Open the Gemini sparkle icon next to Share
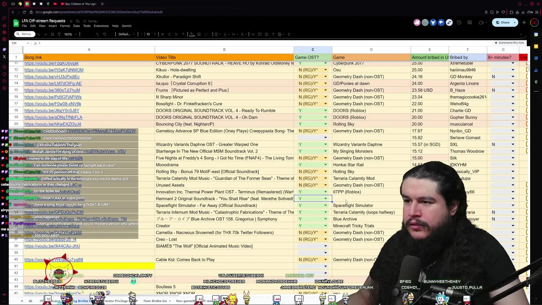Image resolution: width=542 pixels, height=305 pixels. (524, 22)
